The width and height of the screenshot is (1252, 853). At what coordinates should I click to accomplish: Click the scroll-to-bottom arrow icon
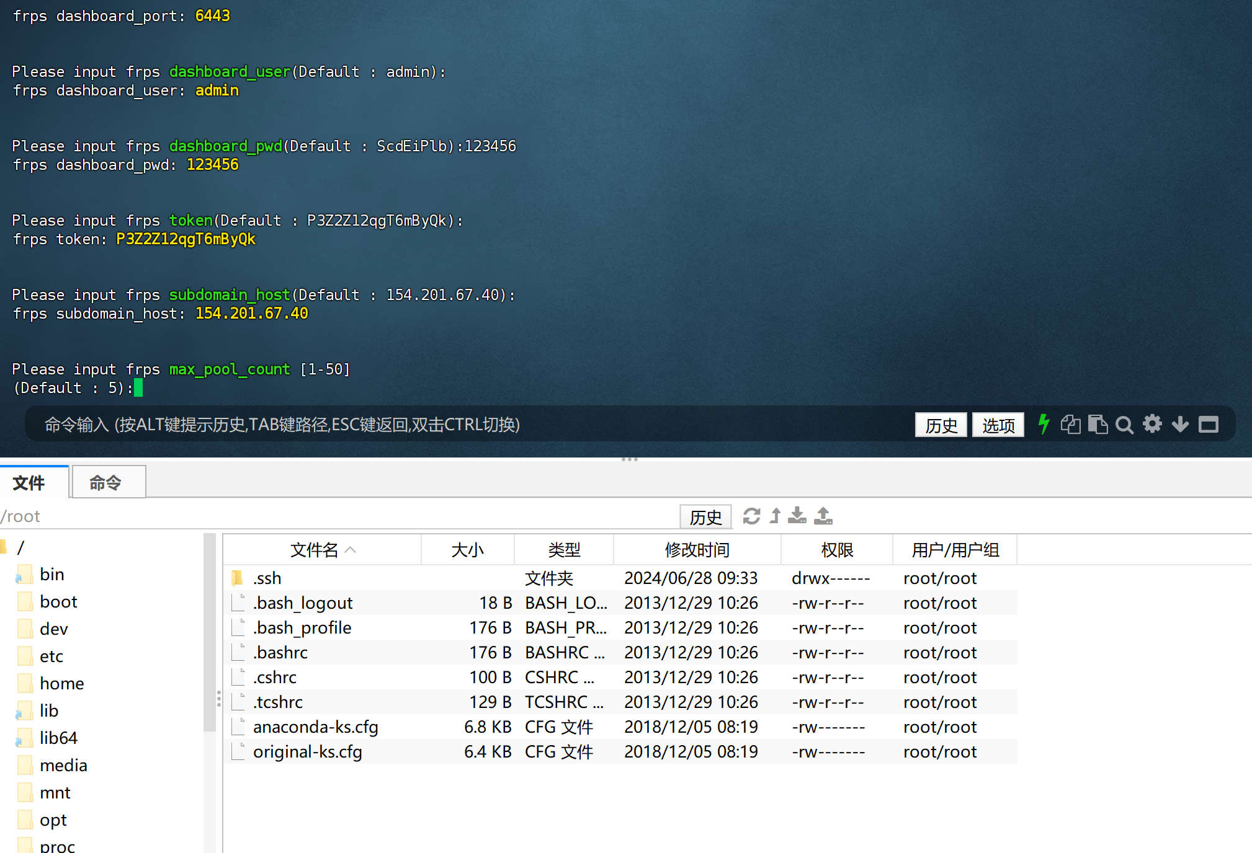coord(1180,425)
